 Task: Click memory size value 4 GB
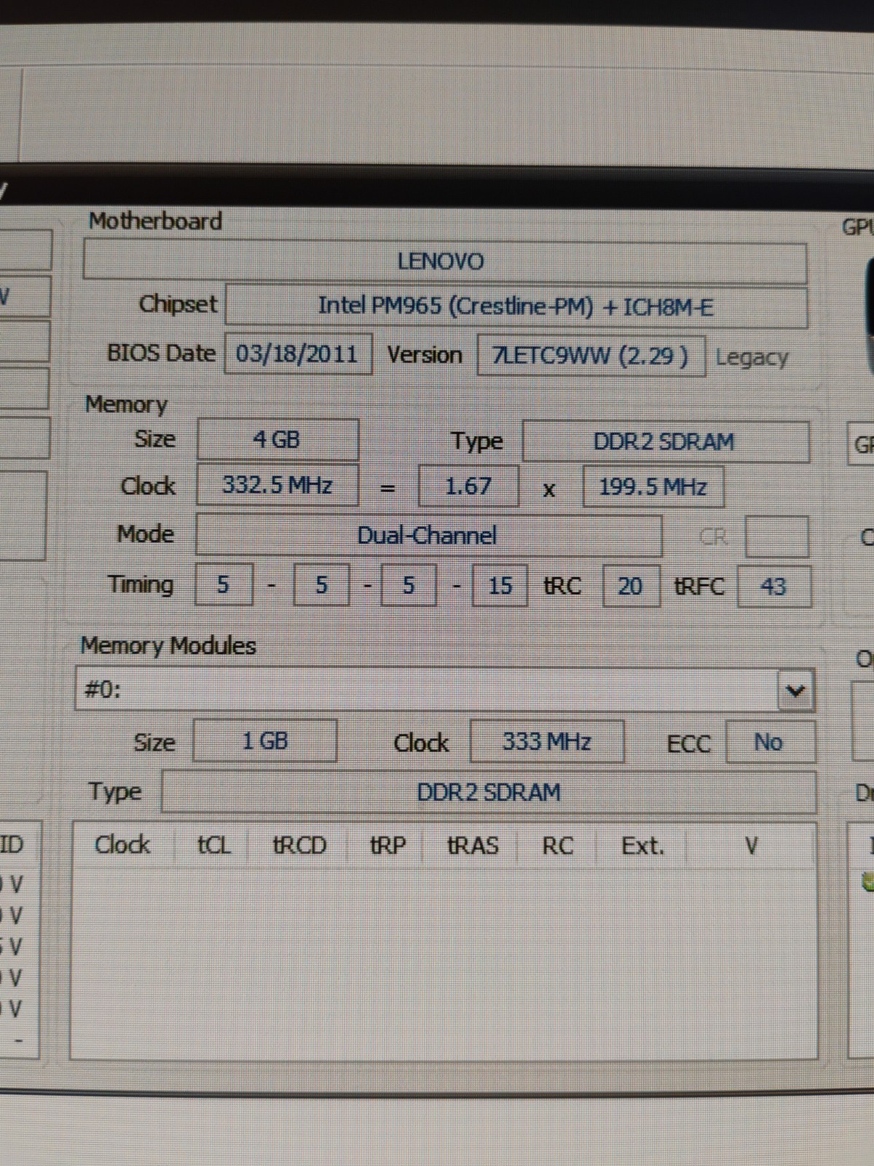[277, 439]
